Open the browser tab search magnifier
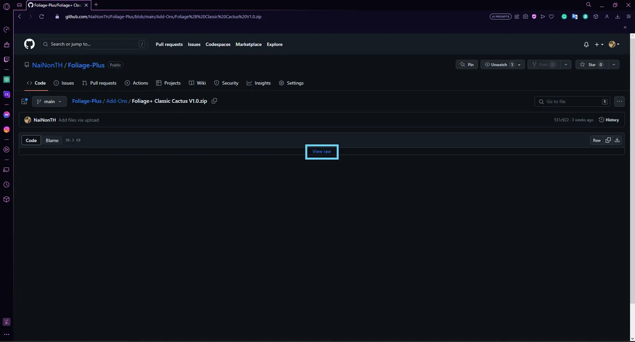This screenshot has width=635, height=342. click(589, 5)
